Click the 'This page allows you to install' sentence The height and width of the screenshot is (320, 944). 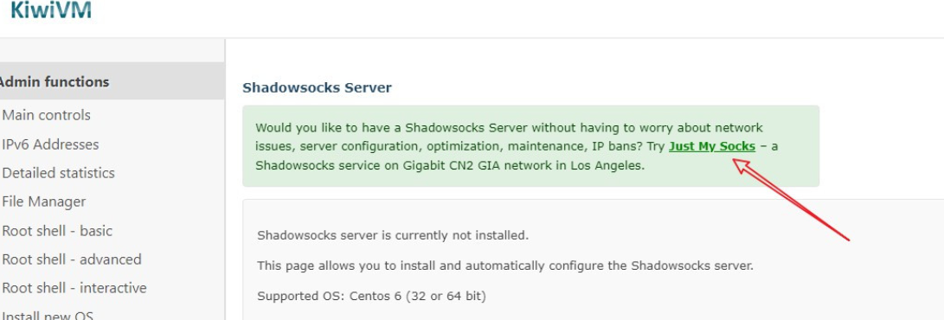coord(505,266)
